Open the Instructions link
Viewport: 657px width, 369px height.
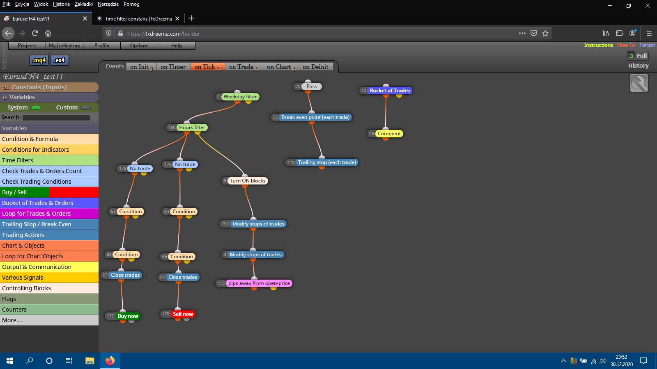(598, 45)
